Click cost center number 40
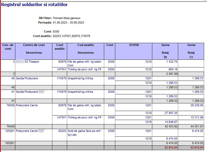The image size is (207, 152). pyautogui.click(x=13, y=78)
